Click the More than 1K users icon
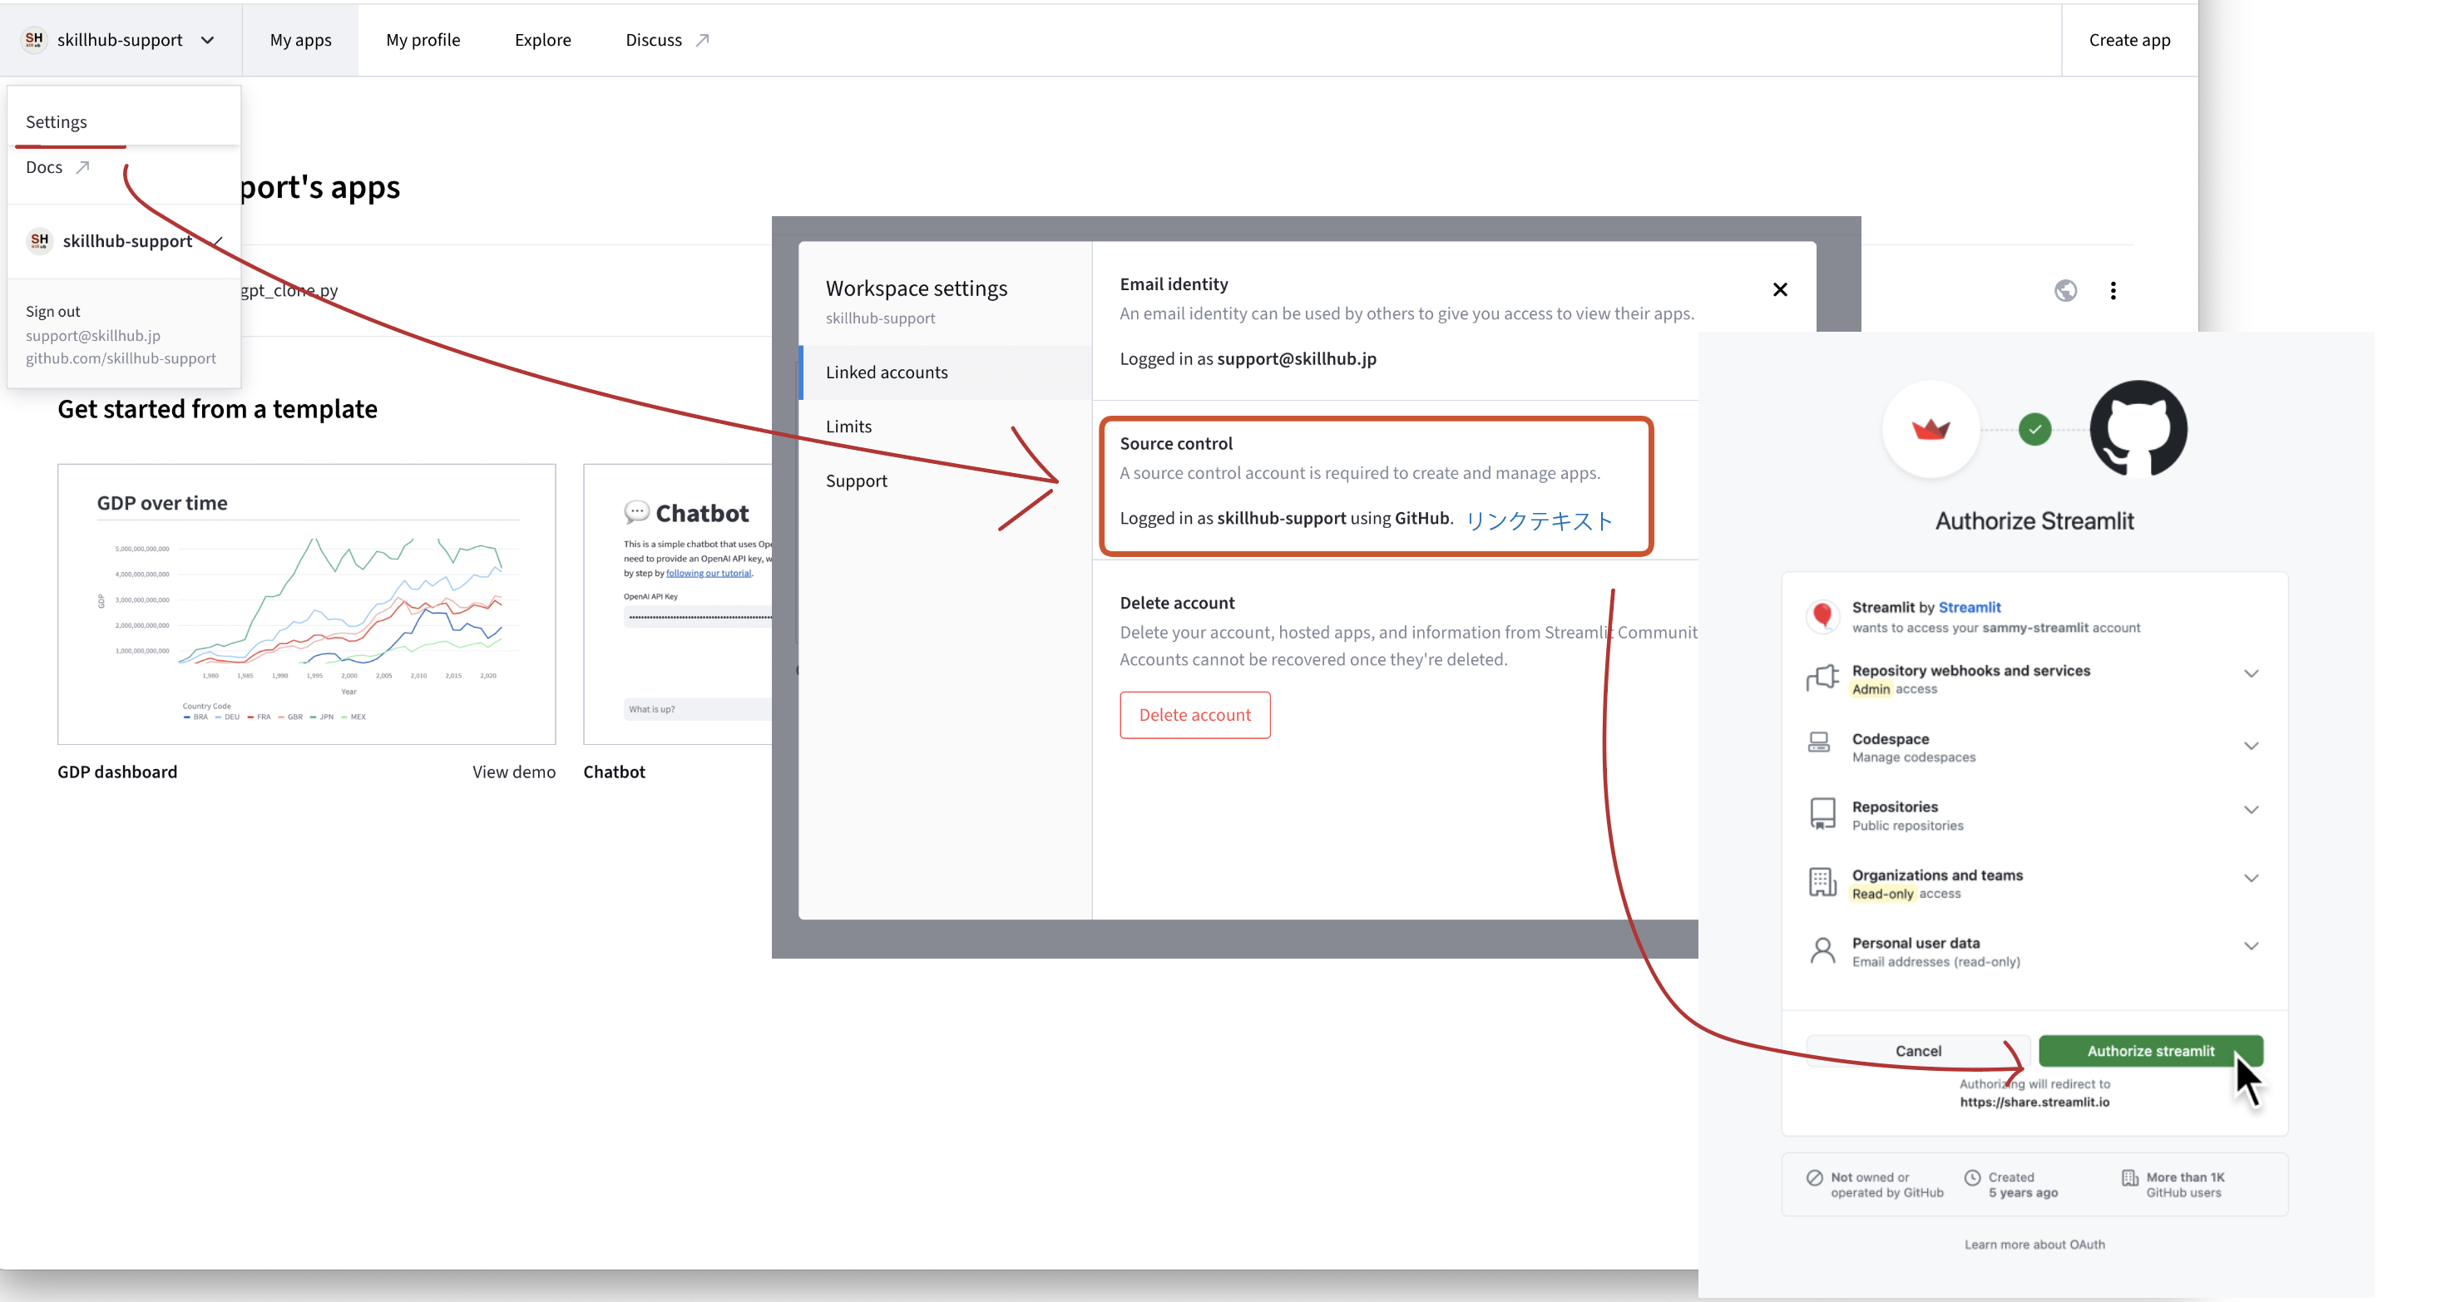The image size is (2462, 1302). 2128,1178
